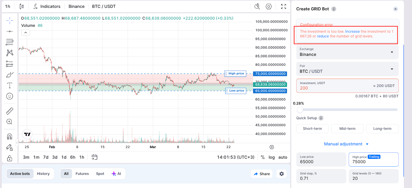This screenshot has height=188, width=412.
Task: Filter bots by Futures
Action: pos(82,174)
